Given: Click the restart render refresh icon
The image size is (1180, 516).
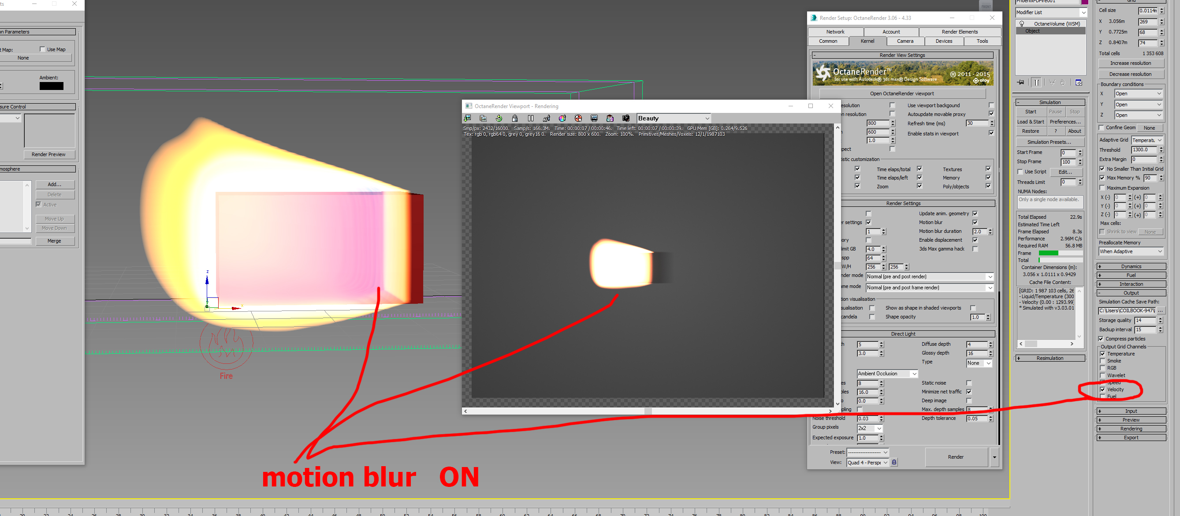Looking at the screenshot, I should pos(499,118).
